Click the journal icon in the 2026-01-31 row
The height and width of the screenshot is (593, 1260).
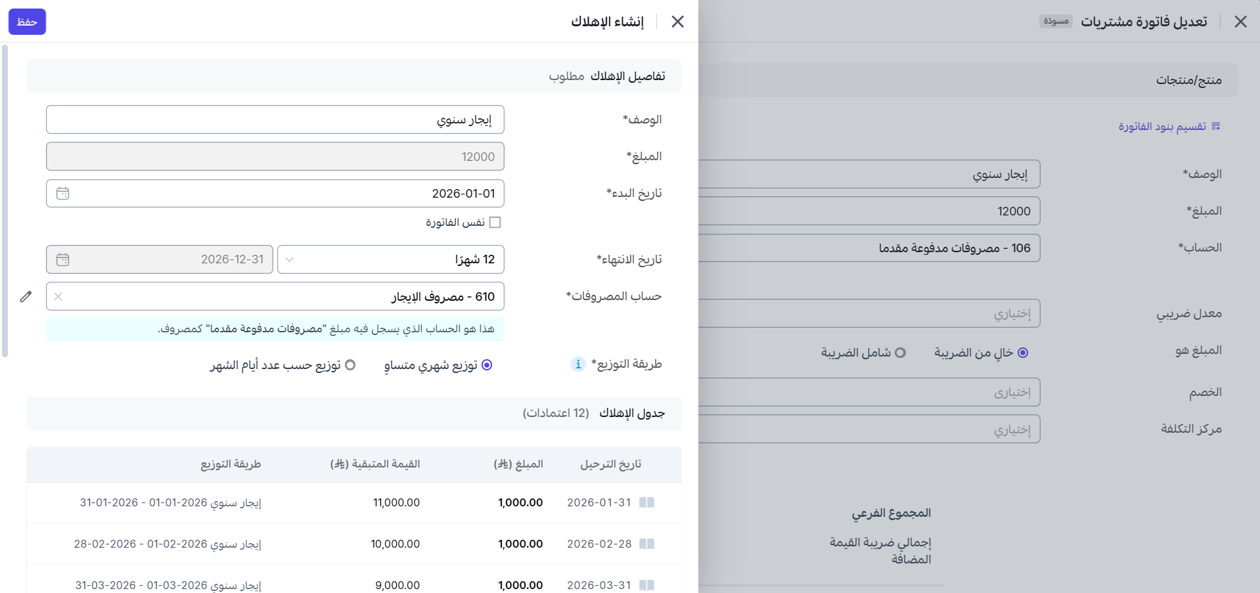tap(646, 503)
